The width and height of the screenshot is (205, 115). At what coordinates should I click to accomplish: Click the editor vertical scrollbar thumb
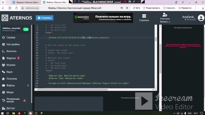pyautogui.click(x=156, y=39)
